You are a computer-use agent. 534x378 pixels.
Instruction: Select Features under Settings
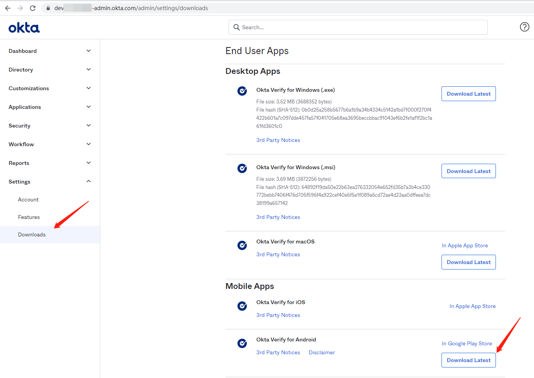click(29, 217)
